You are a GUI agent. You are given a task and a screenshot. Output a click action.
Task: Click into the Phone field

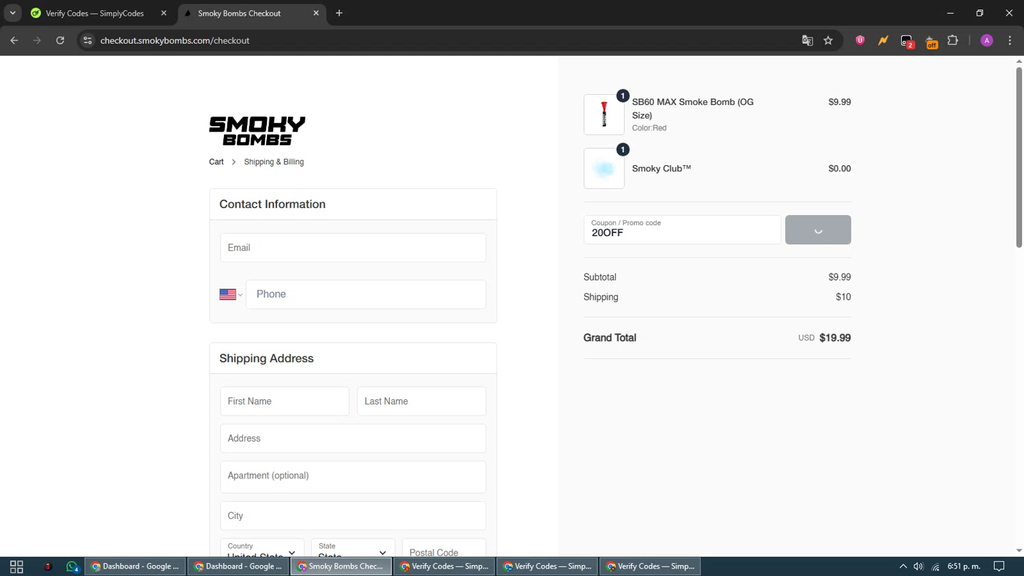pos(366,294)
